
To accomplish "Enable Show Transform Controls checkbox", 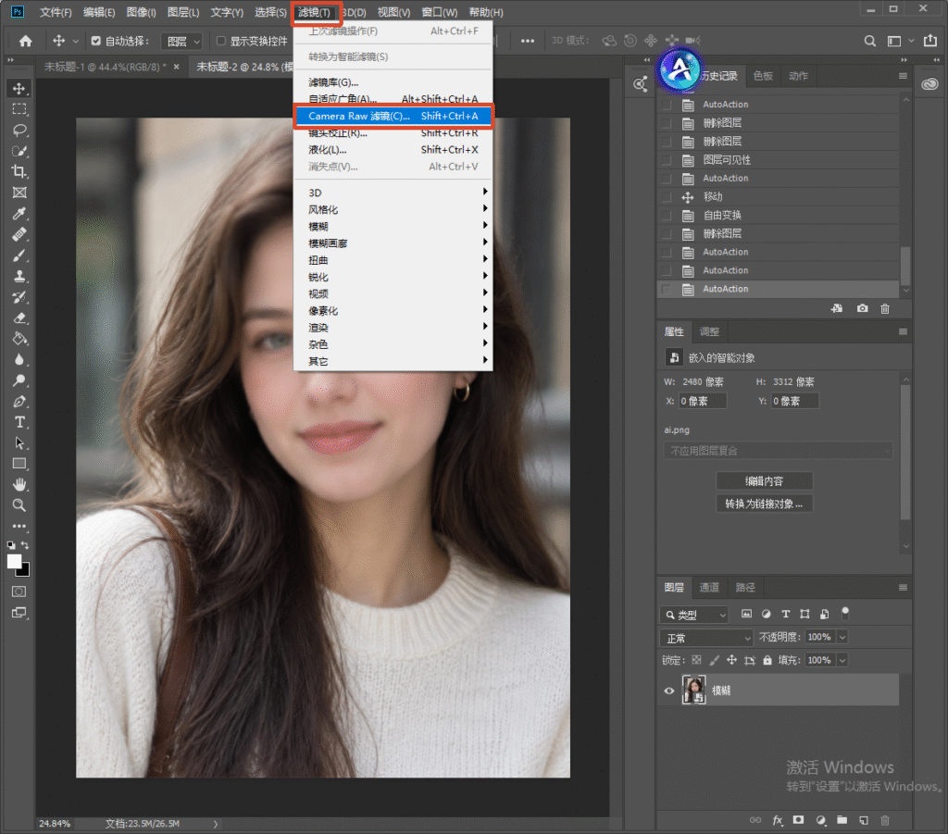I will coord(221,41).
